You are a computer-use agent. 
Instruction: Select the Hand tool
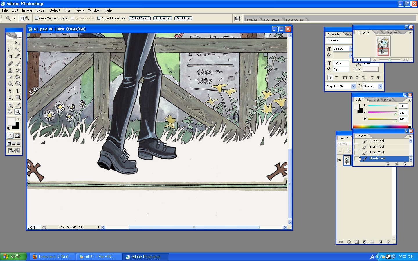point(10,111)
